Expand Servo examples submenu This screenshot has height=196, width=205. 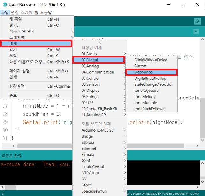(100, 185)
